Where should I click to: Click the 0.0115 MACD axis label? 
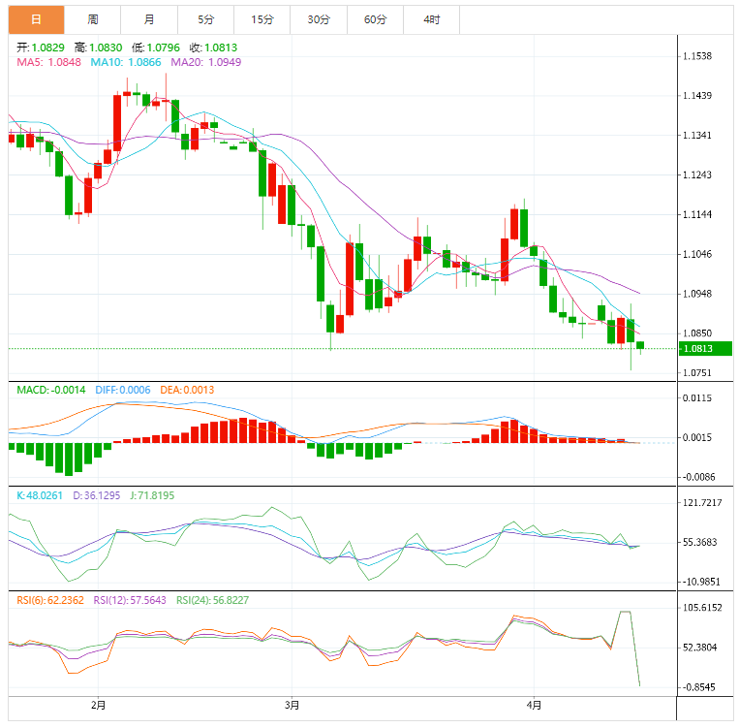pyautogui.click(x=697, y=398)
